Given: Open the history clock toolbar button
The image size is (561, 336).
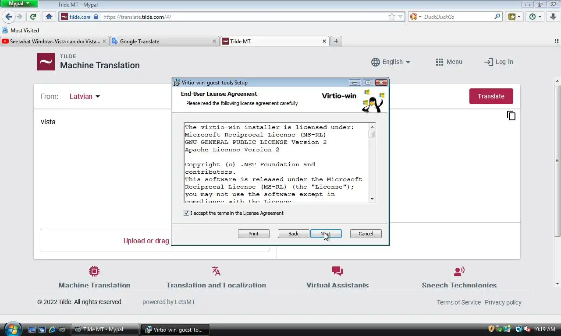Looking at the screenshot, I should pos(535,17).
